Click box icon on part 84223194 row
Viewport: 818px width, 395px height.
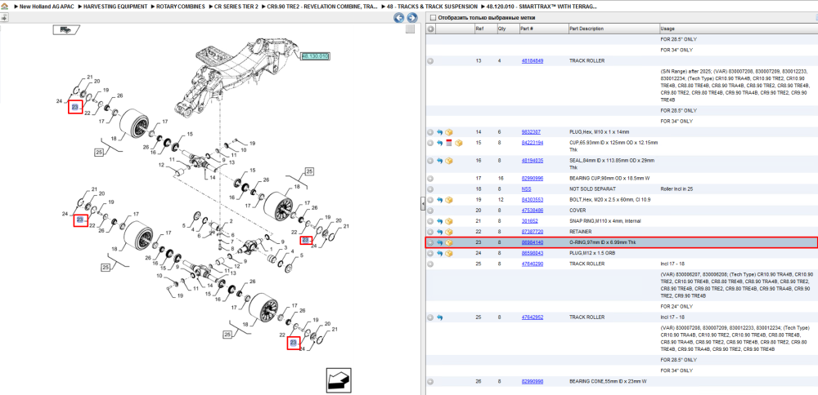pos(459,143)
